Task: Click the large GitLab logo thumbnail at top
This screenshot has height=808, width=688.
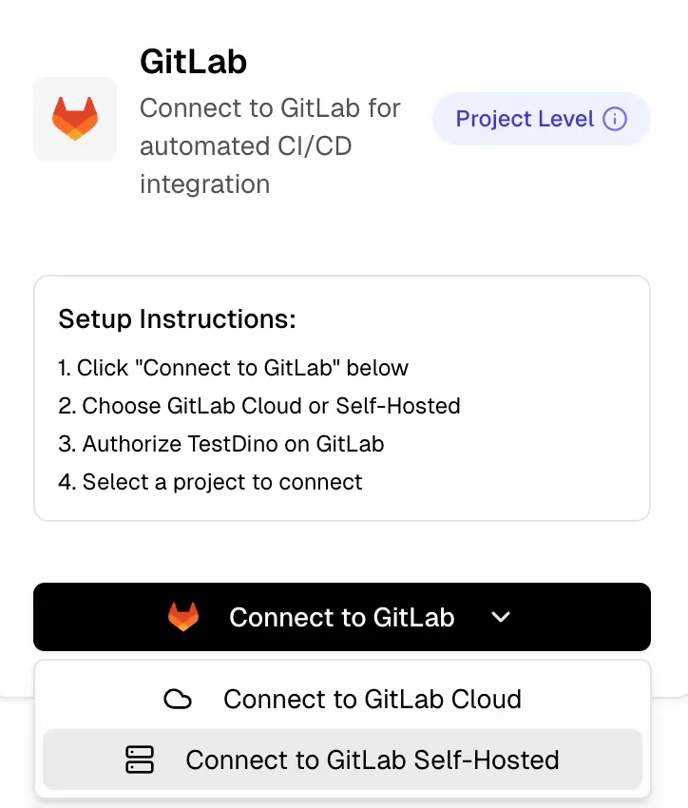Action: [74, 118]
